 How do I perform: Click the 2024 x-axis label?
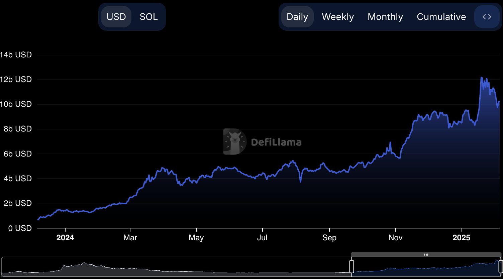65,238
